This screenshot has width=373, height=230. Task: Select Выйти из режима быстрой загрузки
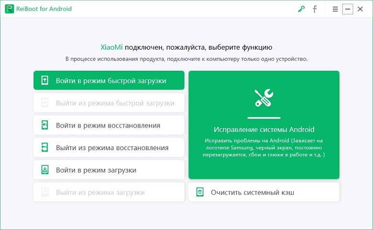click(x=109, y=103)
